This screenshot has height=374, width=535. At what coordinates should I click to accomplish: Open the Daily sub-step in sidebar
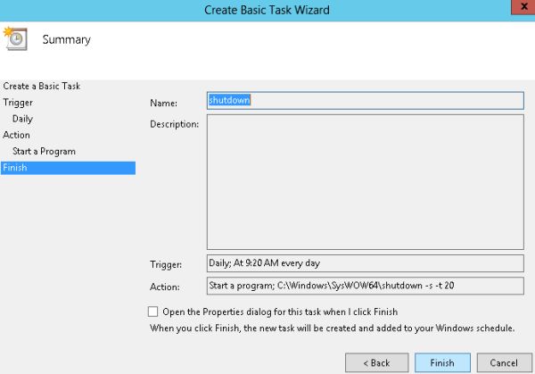point(23,119)
